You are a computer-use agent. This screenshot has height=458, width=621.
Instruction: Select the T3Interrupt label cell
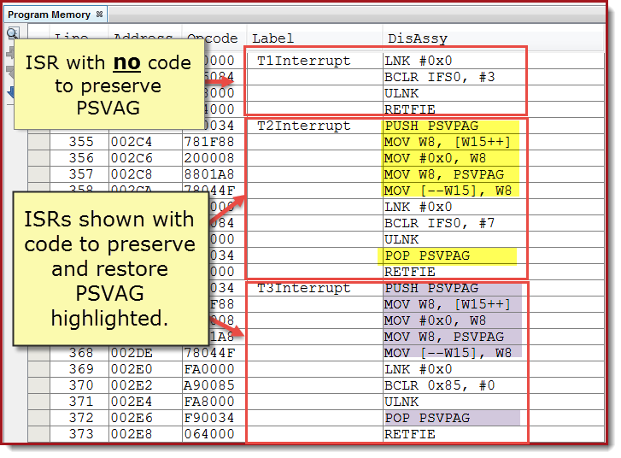303,288
